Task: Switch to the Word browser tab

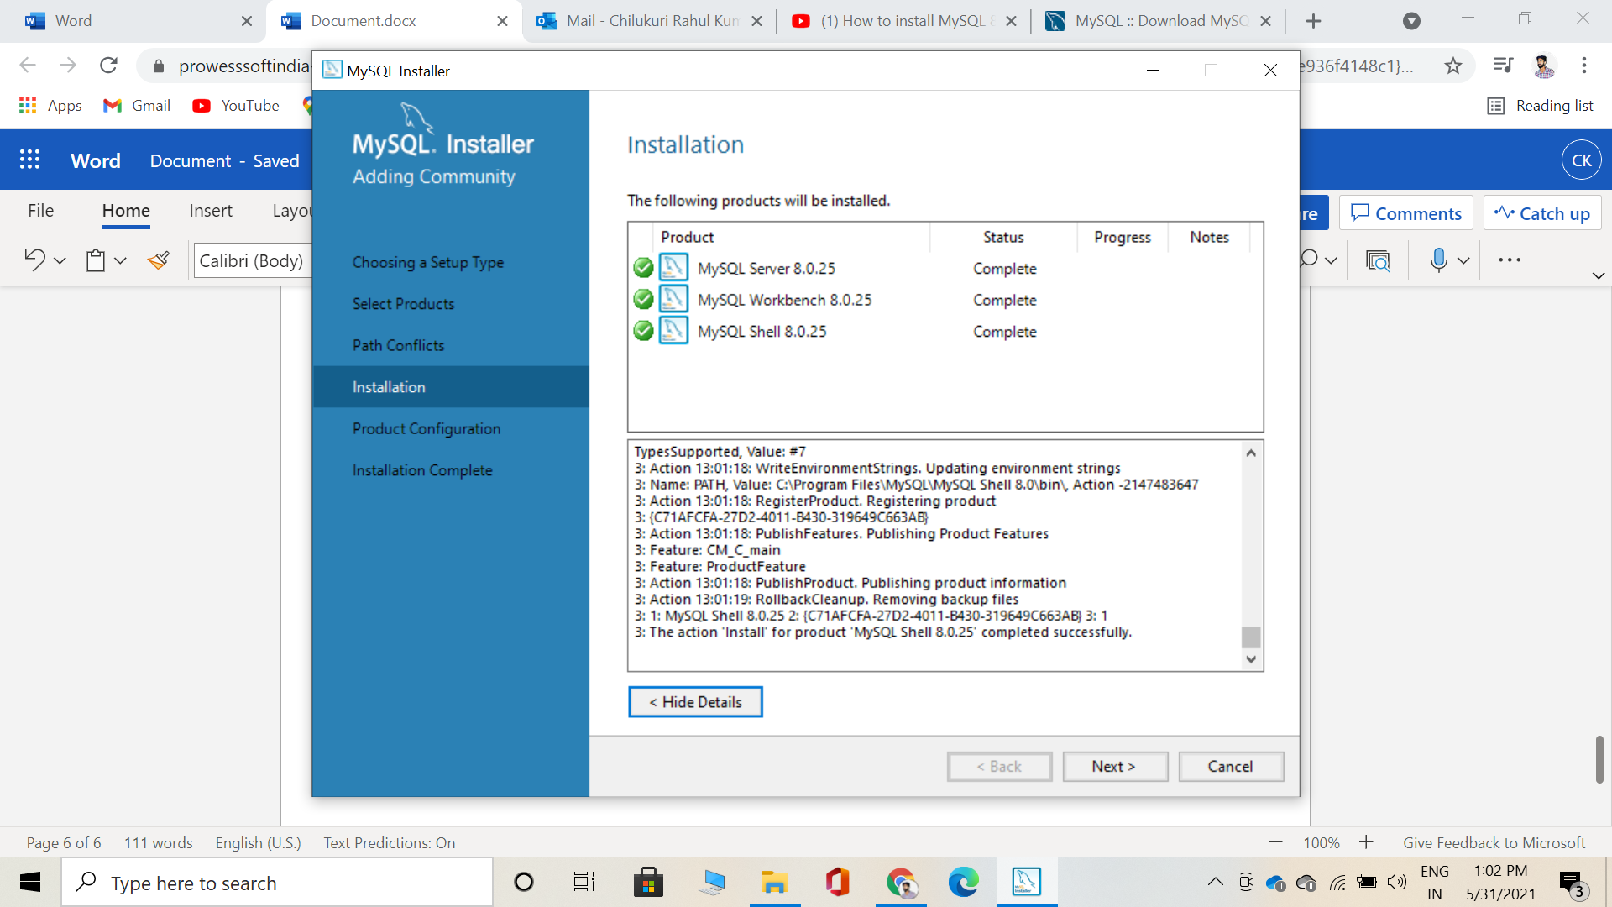Action: [x=137, y=21]
